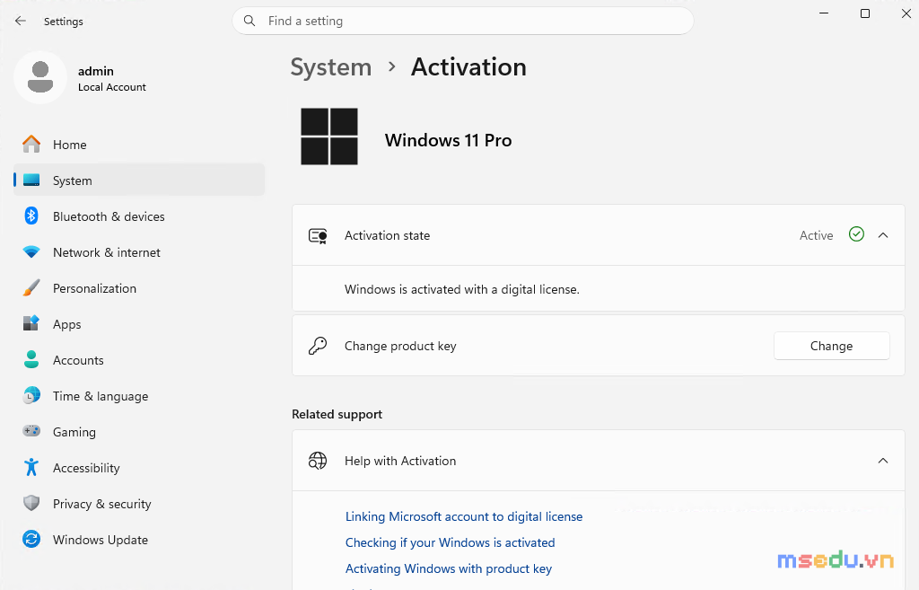Click the Home house icon
This screenshot has height=590, width=919.
pyautogui.click(x=31, y=145)
